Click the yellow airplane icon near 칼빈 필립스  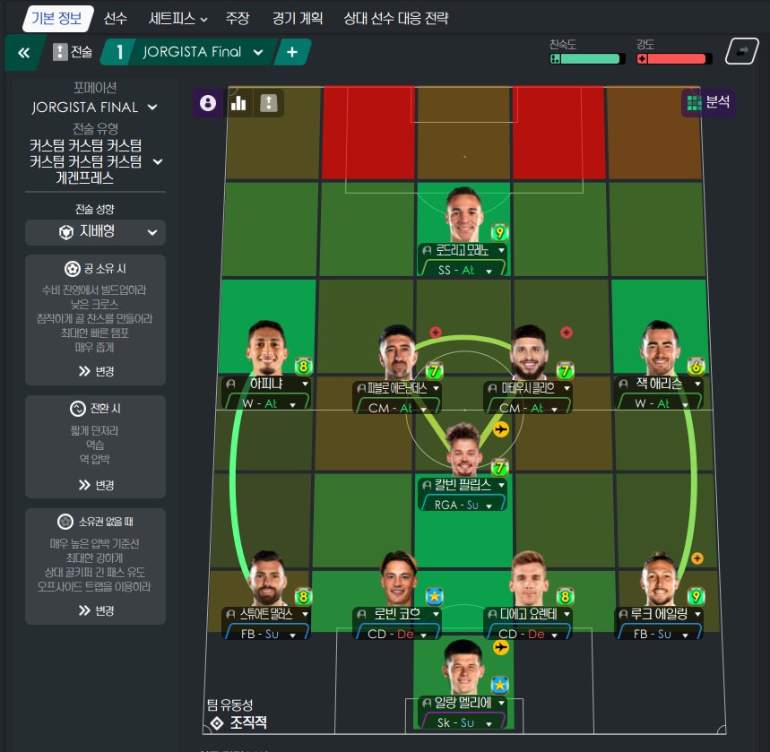500,429
